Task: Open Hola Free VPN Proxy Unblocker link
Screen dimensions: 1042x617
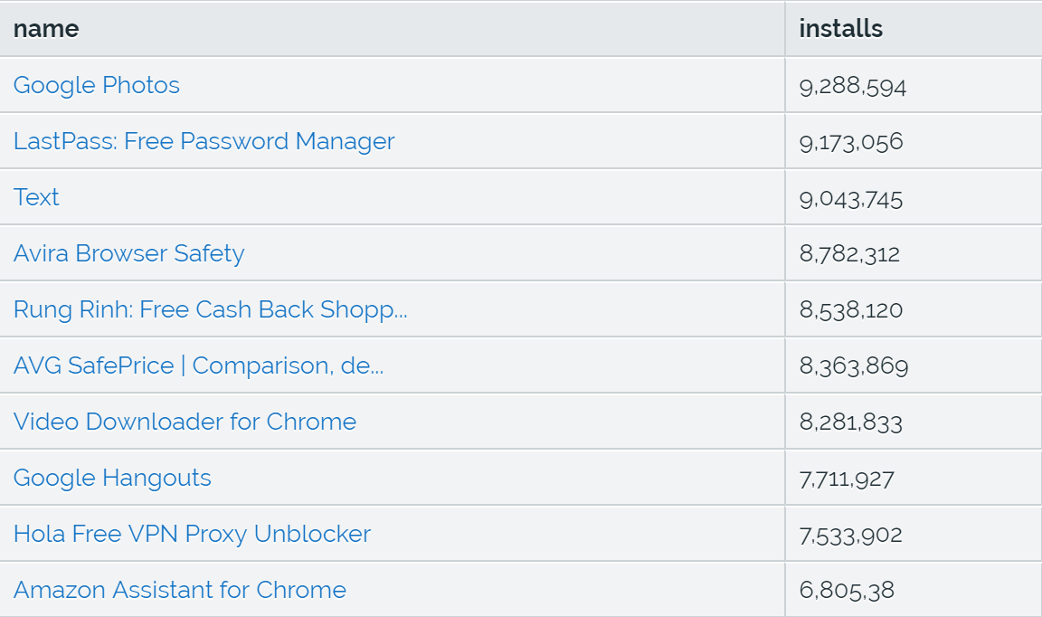Action: pyautogui.click(x=192, y=534)
